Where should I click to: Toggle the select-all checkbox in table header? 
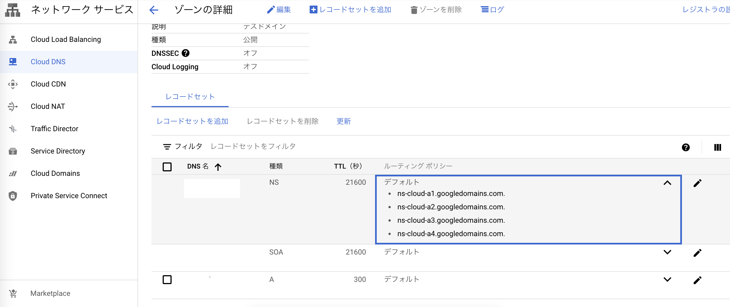tap(167, 167)
